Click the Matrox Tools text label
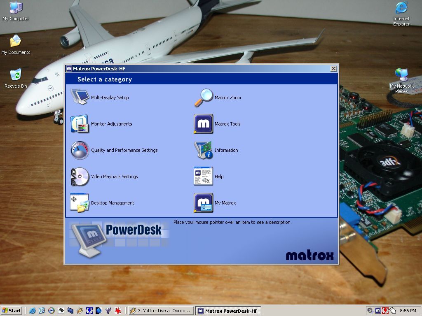The height and width of the screenshot is (316, 422). point(227,124)
